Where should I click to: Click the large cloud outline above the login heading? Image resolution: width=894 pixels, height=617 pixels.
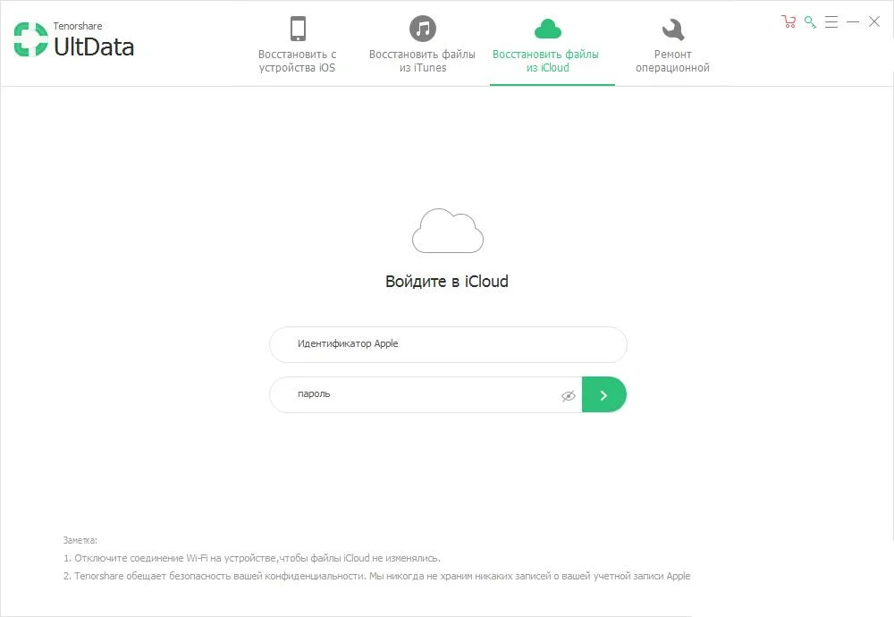[447, 231]
